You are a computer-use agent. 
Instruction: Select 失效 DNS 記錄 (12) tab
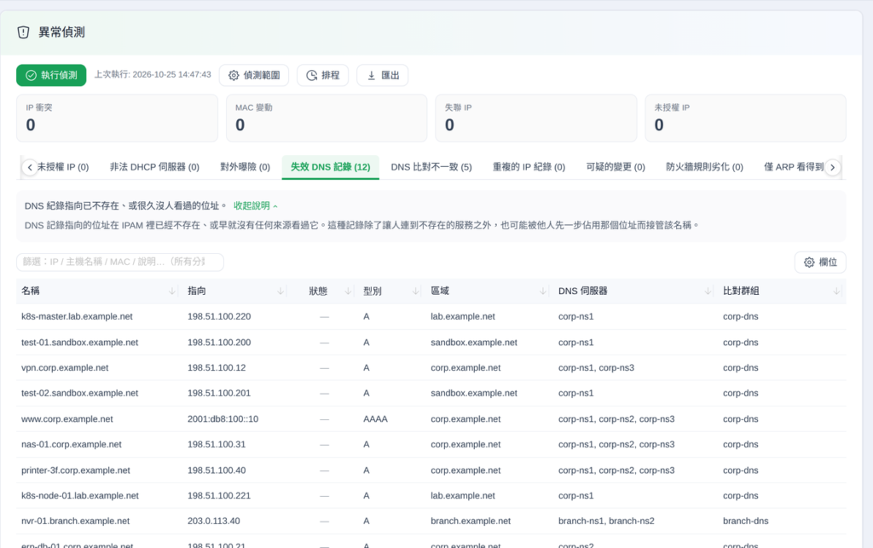click(x=330, y=167)
